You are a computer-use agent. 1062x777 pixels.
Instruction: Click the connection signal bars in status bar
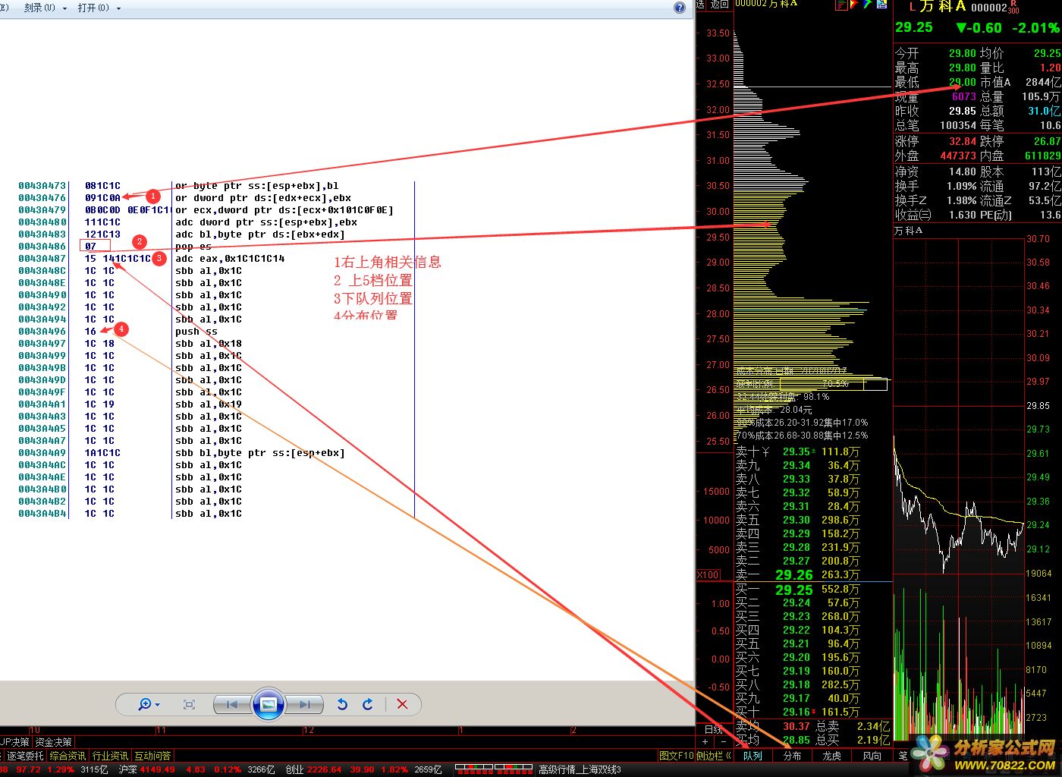point(494,769)
